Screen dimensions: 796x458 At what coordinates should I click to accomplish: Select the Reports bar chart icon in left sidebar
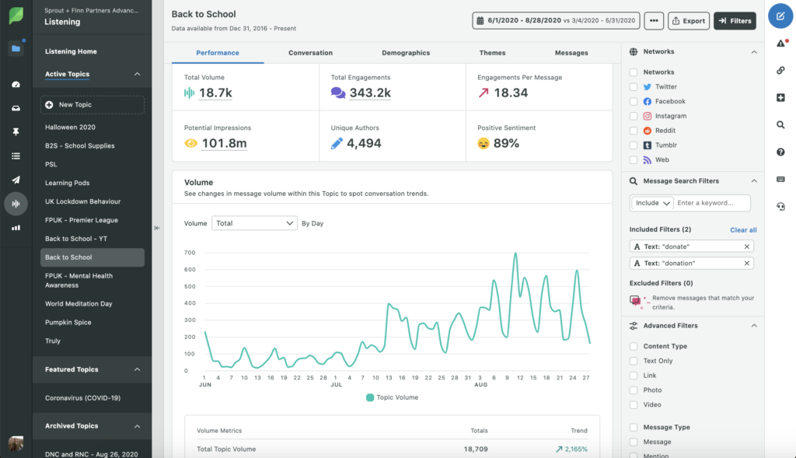coord(17,228)
